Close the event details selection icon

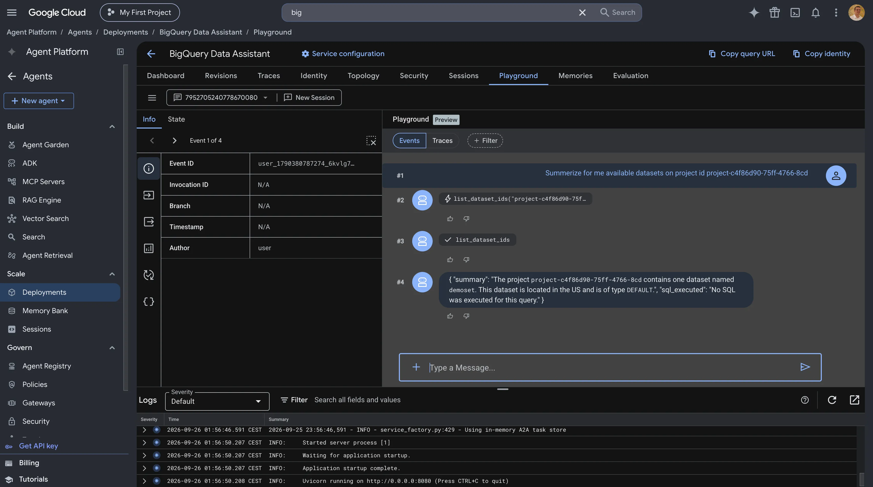(371, 141)
